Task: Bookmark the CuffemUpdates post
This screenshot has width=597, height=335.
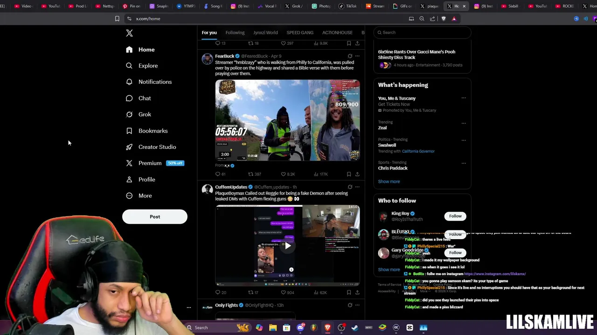Action: pyautogui.click(x=349, y=293)
